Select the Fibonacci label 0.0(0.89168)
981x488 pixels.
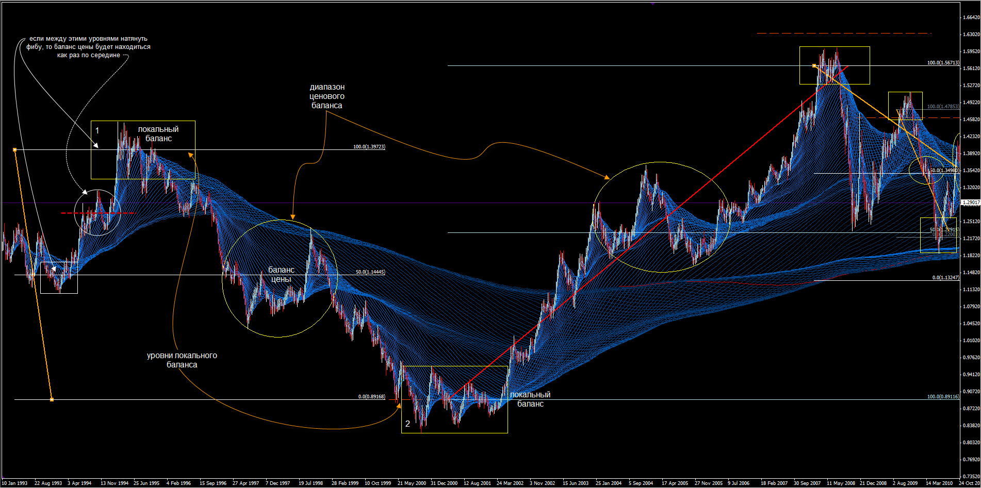pyautogui.click(x=371, y=397)
